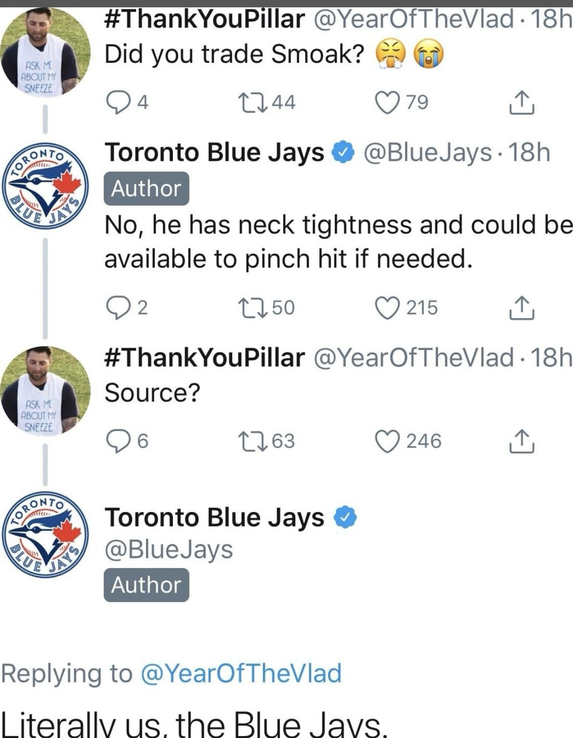The height and width of the screenshot is (738, 573).
Task: Share the 'Source?' tweet
Action: 521,441
